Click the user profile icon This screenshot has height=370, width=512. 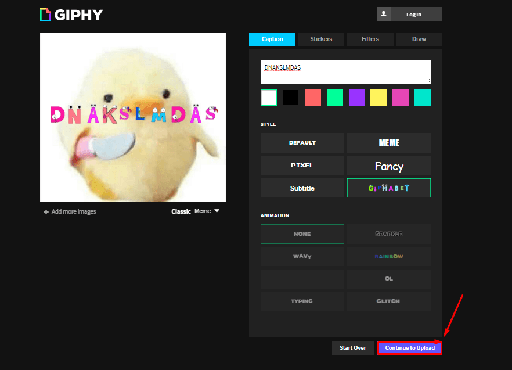click(384, 14)
